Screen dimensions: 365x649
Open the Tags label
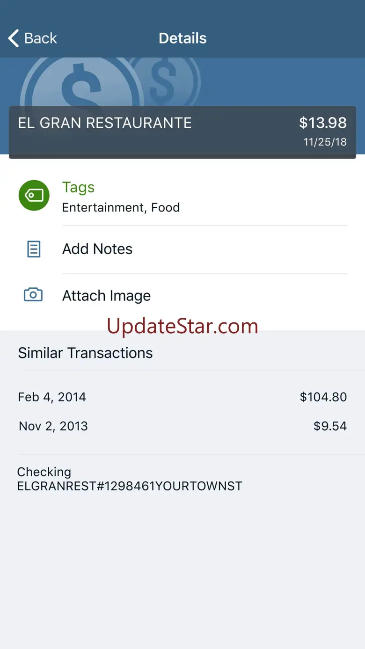79,187
